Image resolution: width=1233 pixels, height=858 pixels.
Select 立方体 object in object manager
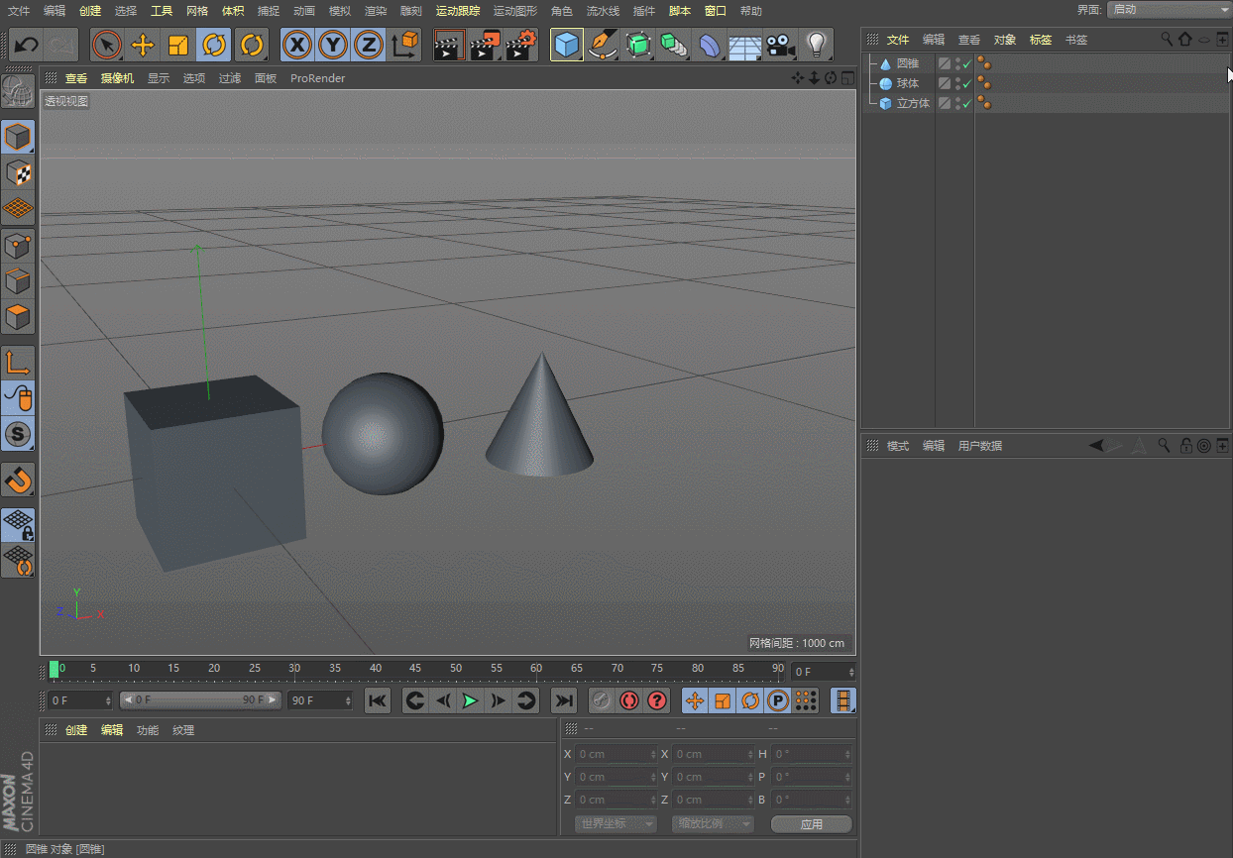pyautogui.click(x=913, y=103)
